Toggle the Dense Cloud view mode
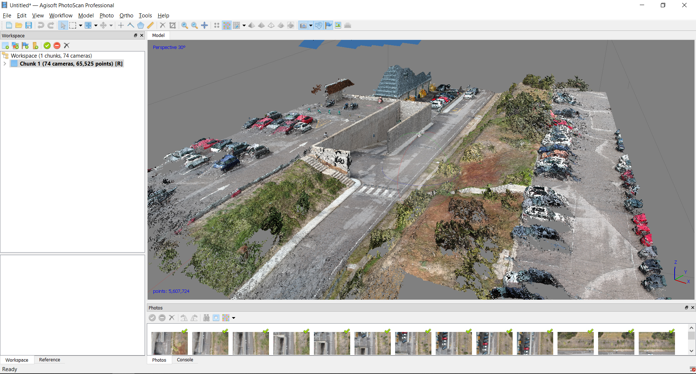Viewport: 696px width, 374px height. click(227, 25)
